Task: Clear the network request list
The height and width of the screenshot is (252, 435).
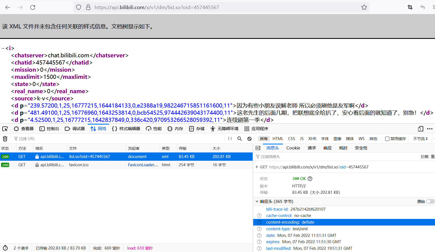Action: pyautogui.click(x=5, y=139)
